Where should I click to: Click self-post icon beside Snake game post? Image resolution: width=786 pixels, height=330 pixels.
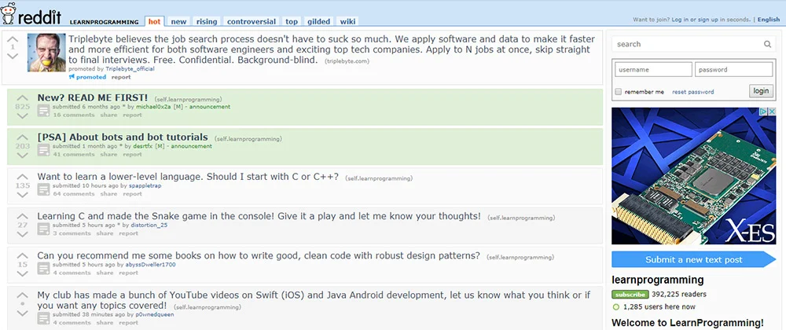[x=43, y=229]
